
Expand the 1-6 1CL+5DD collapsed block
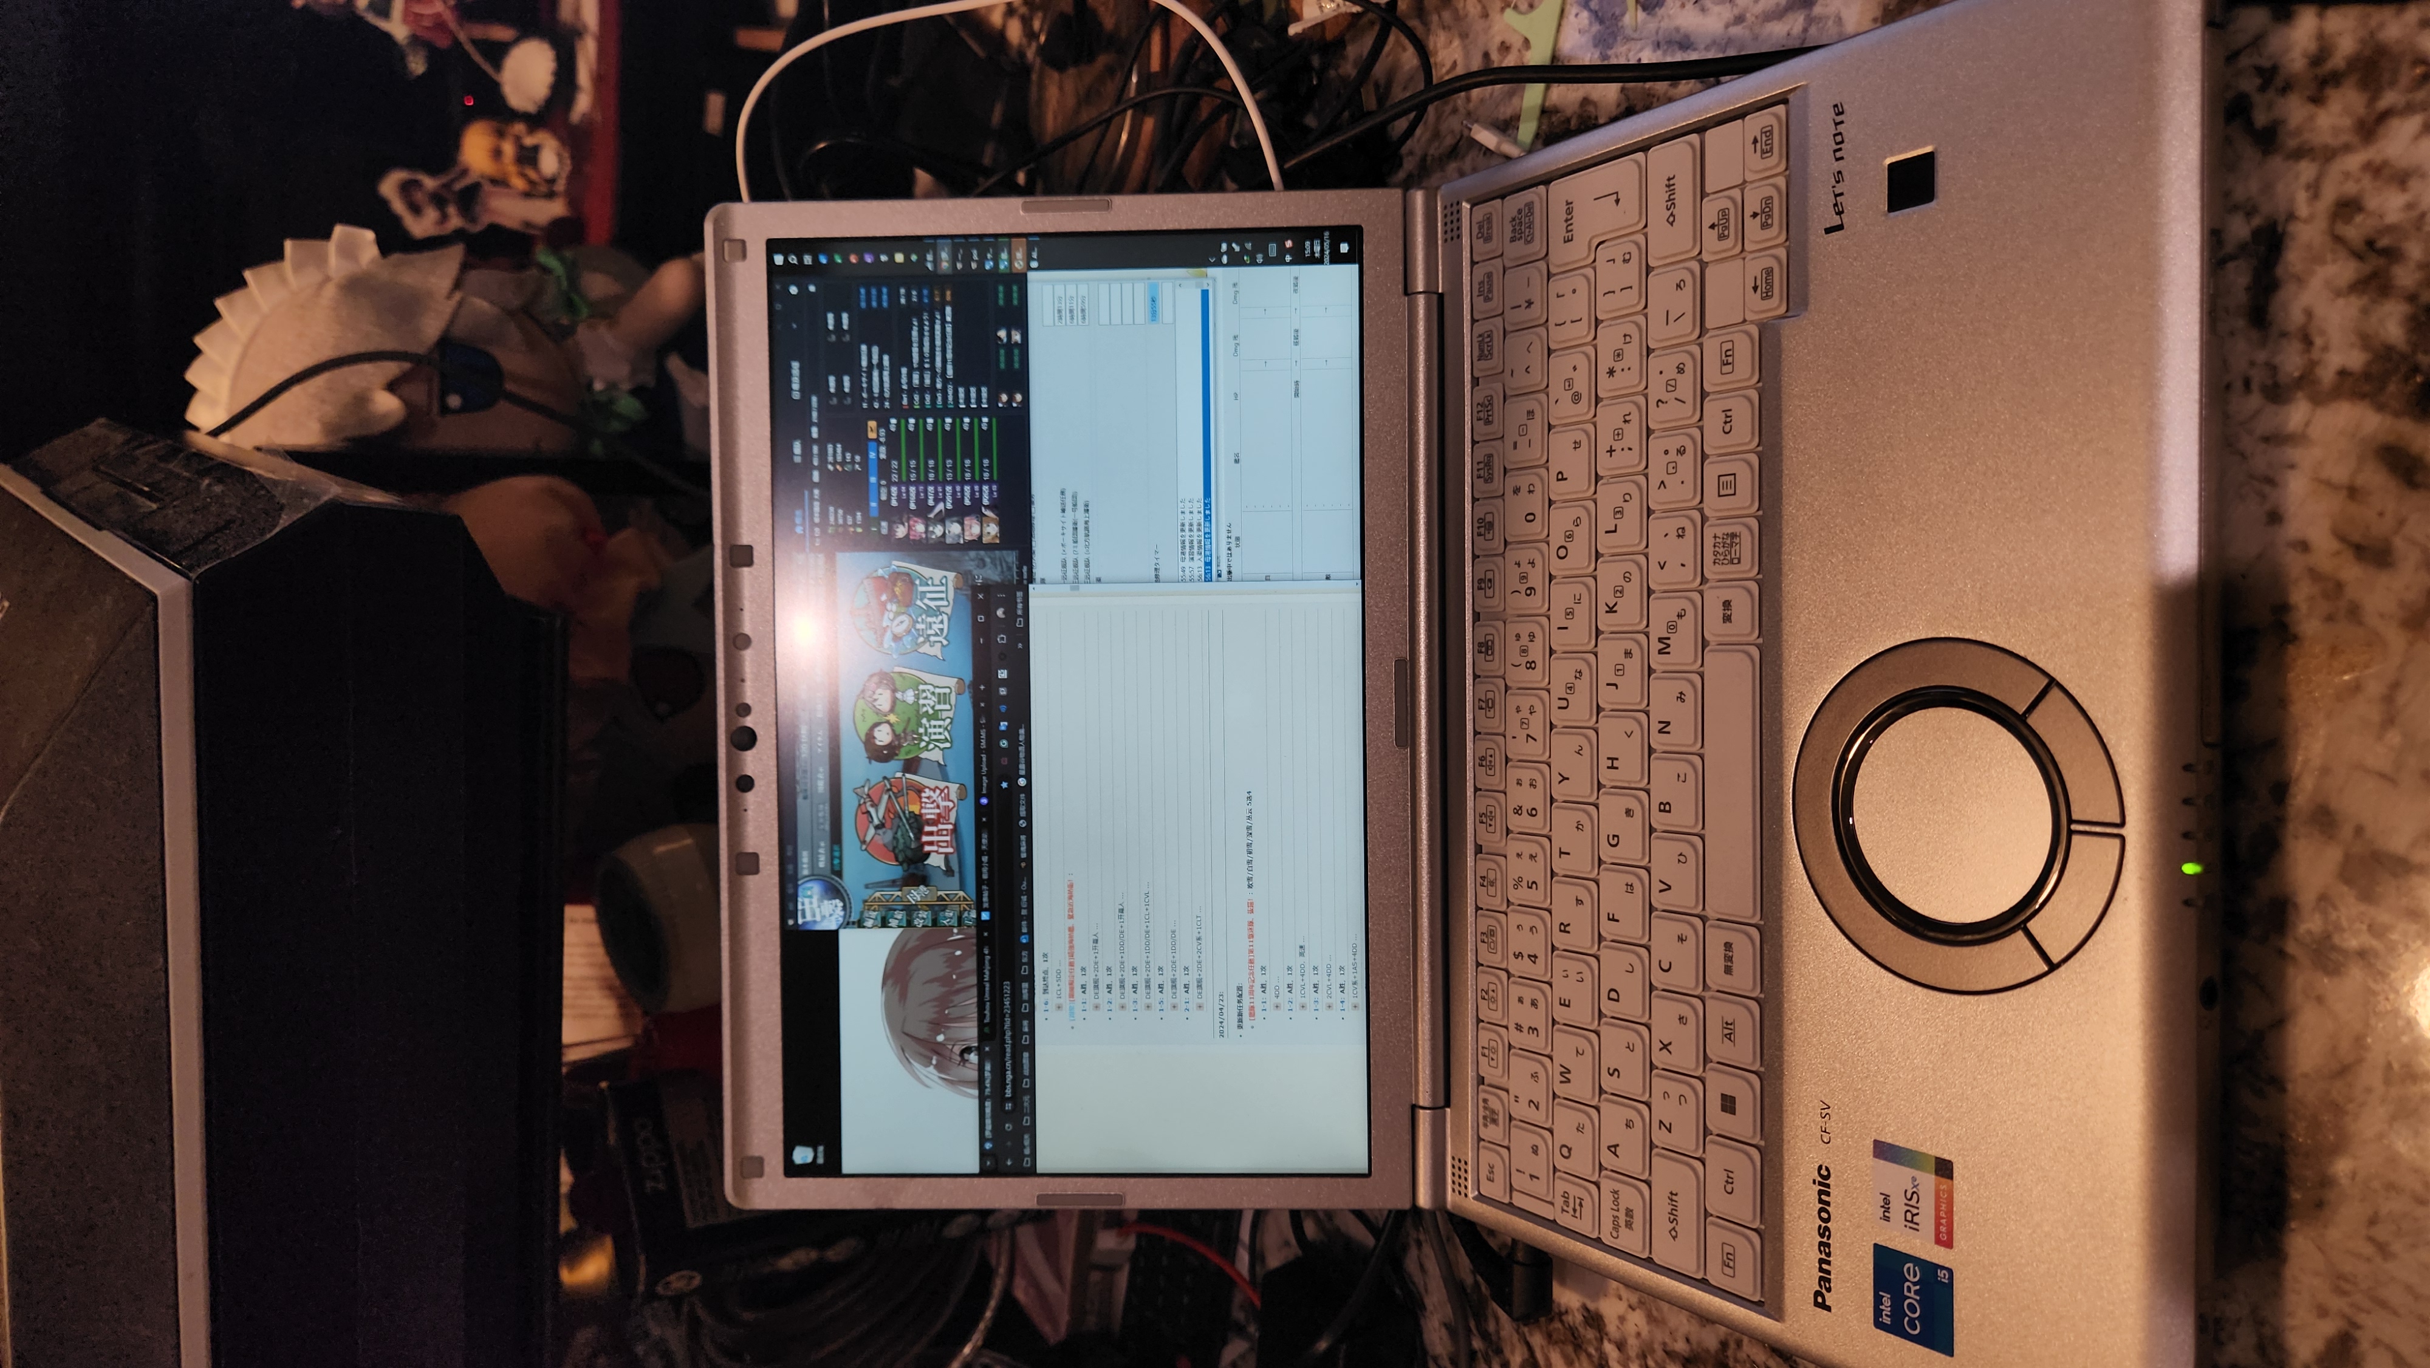[1059, 1007]
